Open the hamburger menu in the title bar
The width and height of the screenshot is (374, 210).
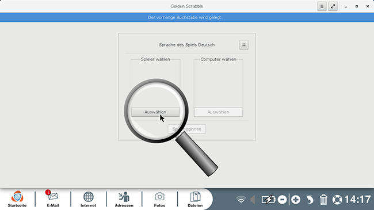322,6
